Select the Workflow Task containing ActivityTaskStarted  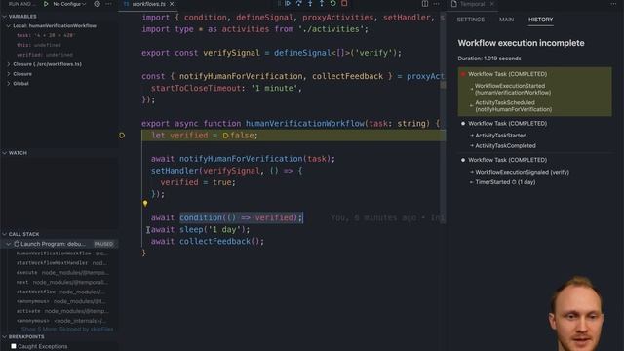coord(507,124)
